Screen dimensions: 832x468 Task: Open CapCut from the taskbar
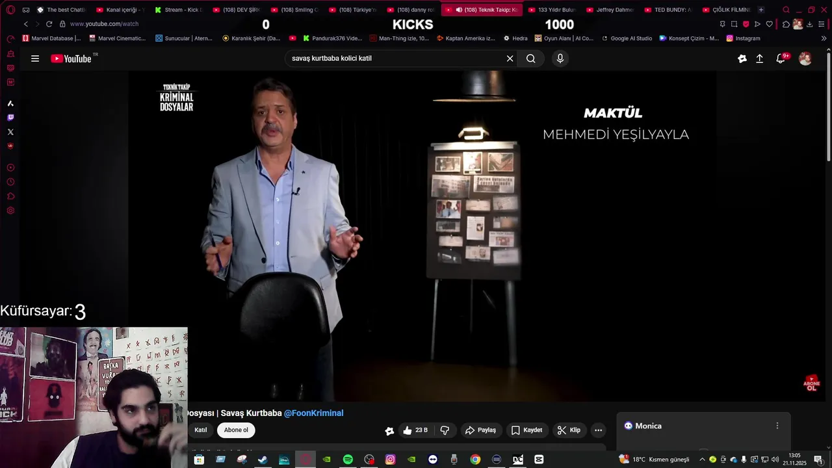(539, 460)
